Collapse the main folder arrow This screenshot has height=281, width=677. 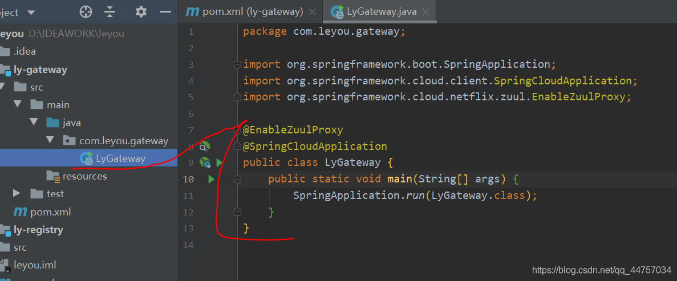click(17, 105)
